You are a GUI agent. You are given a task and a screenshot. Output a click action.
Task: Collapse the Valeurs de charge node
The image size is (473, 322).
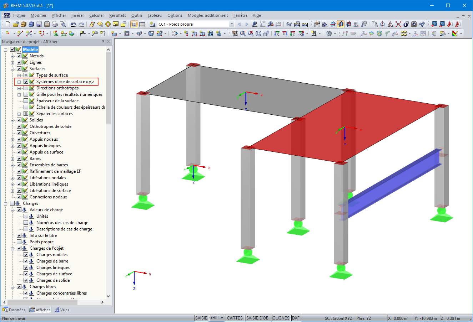tap(12, 210)
